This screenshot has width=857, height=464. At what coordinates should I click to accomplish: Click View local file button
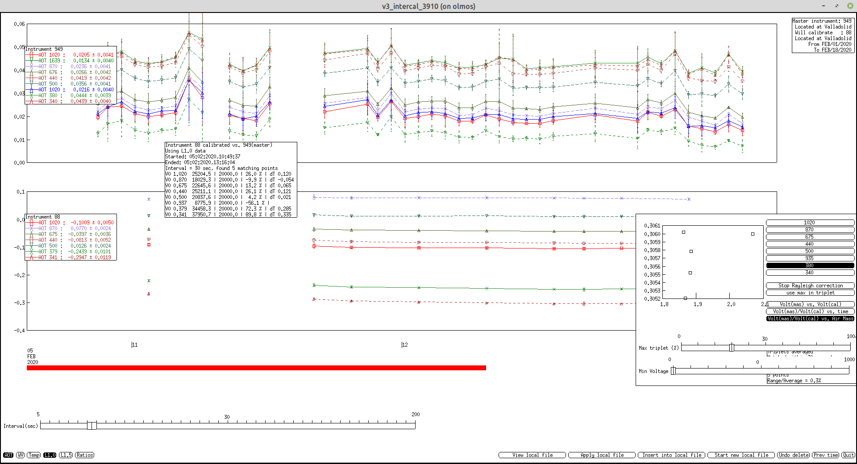[x=533, y=455]
